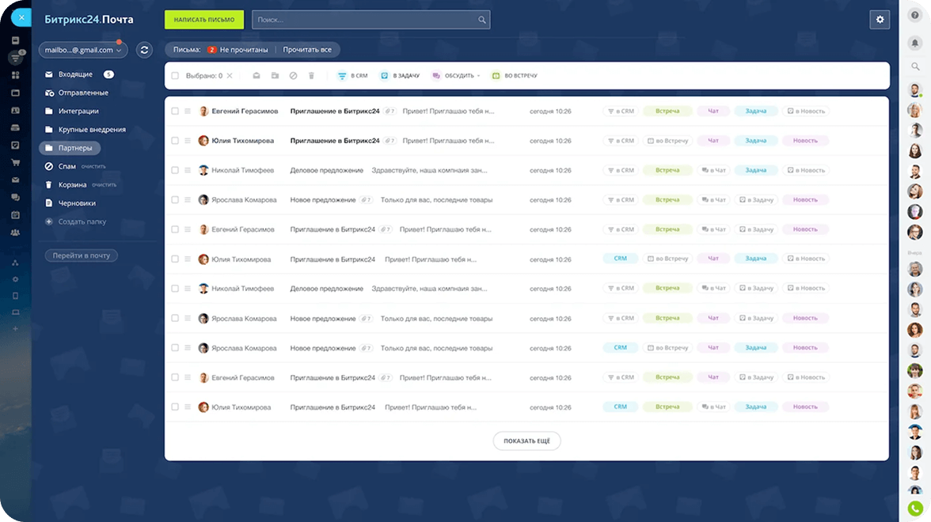Open the Черновики folder
This screenshot has height=522, width=931.
77,203
